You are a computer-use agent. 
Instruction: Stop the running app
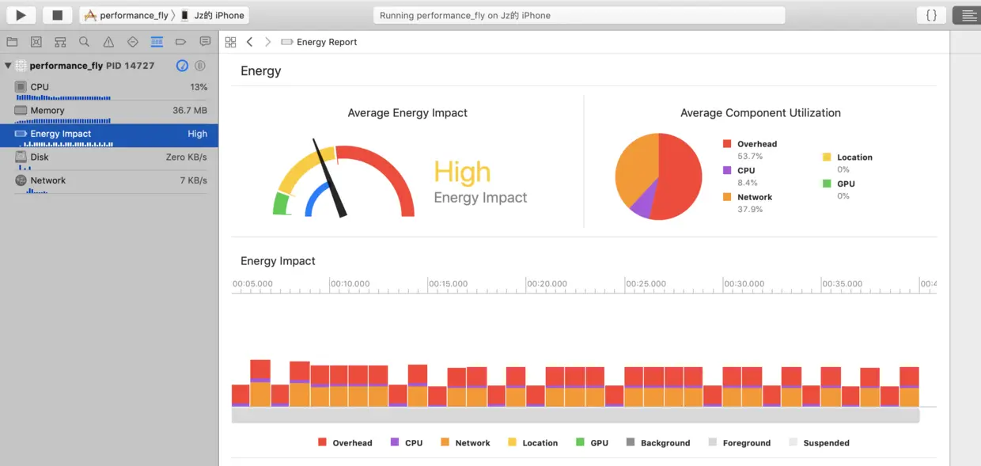57,15
